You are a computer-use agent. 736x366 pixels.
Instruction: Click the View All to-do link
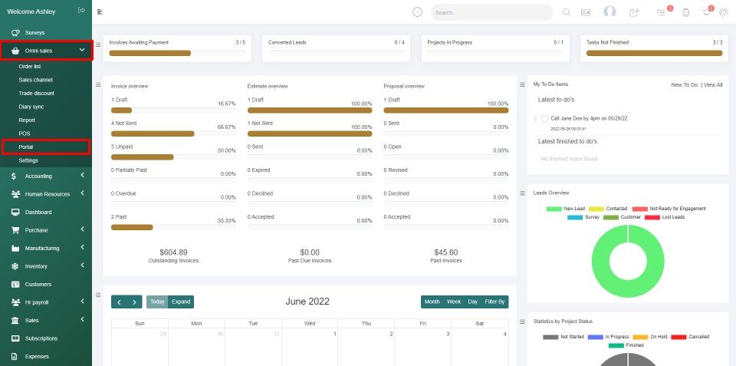(x=713, y=85)
